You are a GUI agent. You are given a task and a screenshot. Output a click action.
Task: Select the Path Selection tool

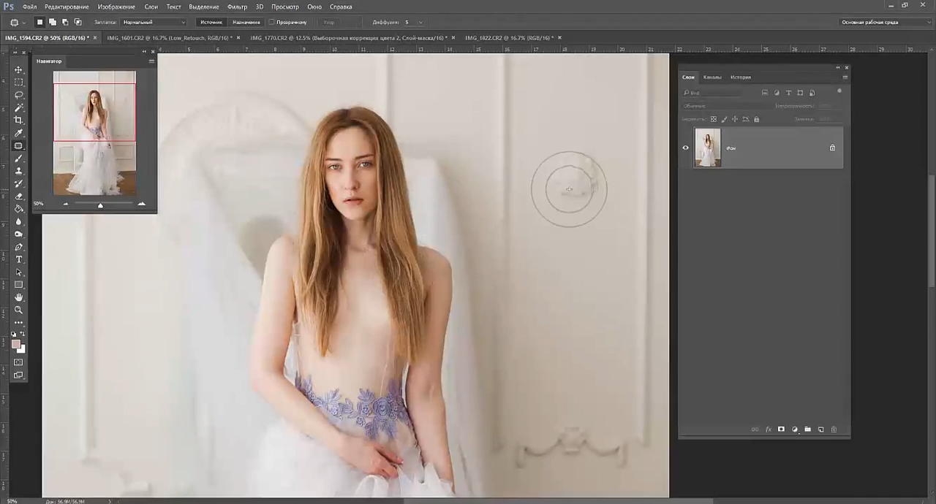(x=19, y=272)
